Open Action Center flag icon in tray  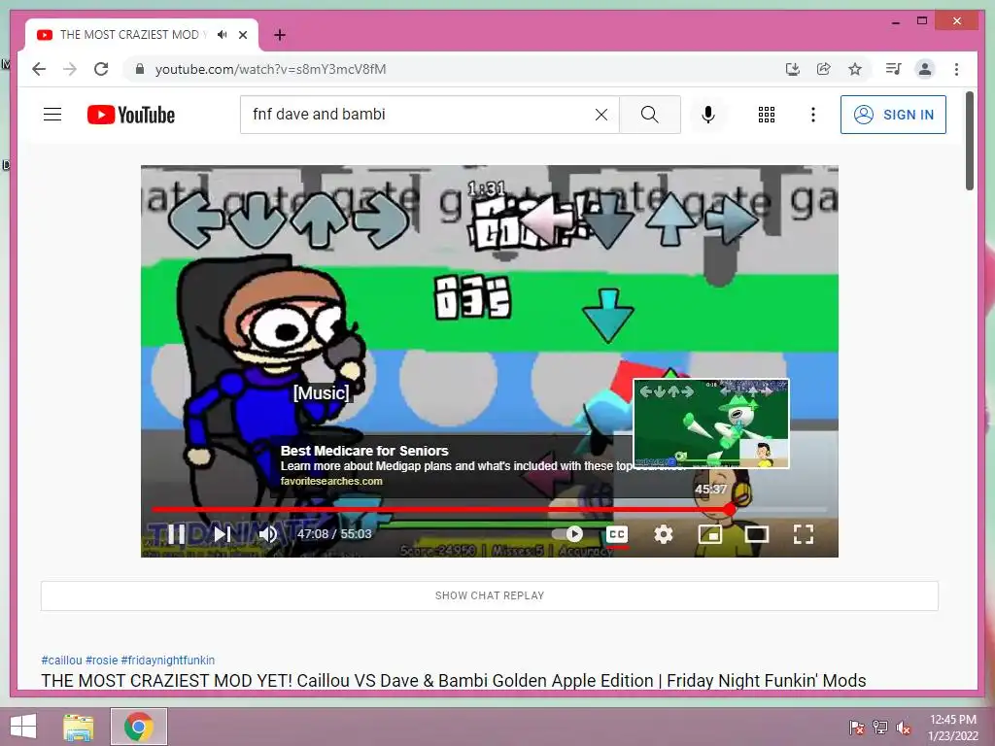pyautogui.click(x=856, y=728)
